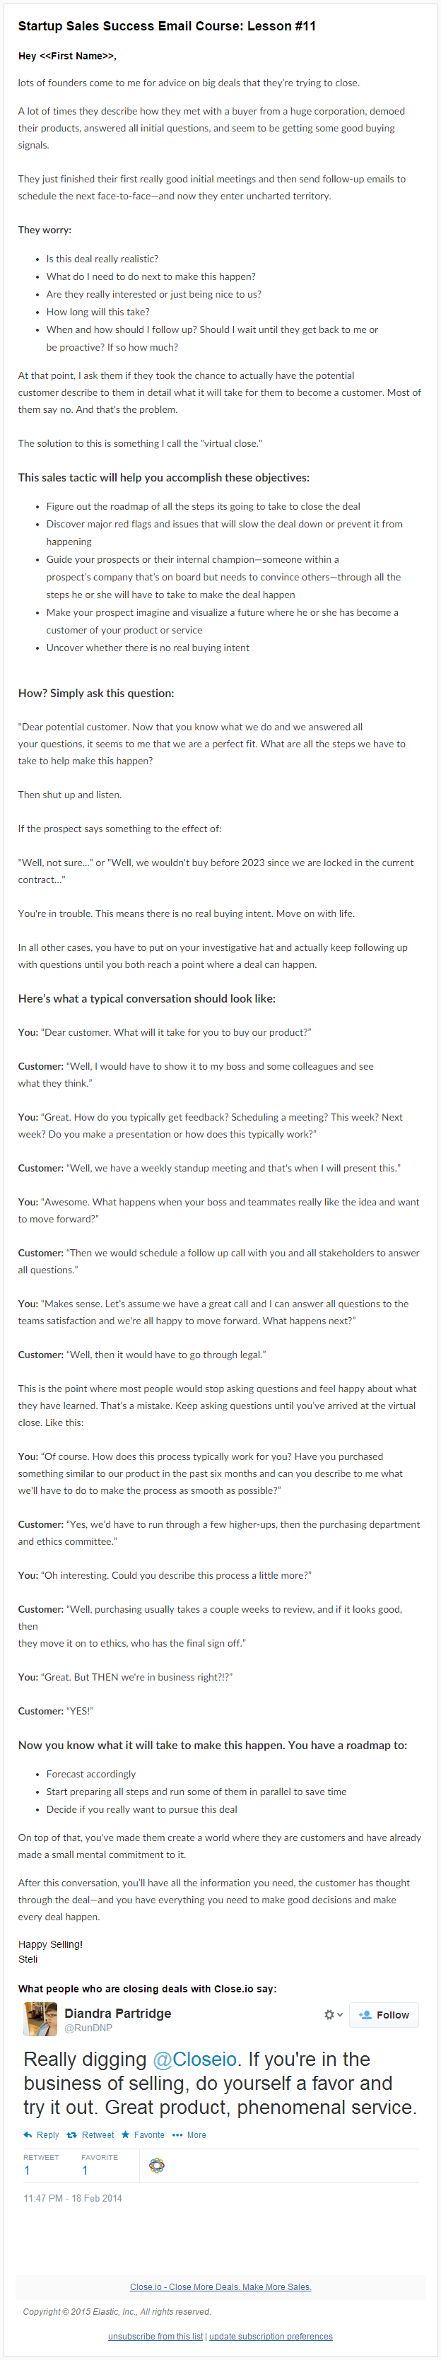
Task: Open the three-dot More icon menu
Action: click(177, 2136)
